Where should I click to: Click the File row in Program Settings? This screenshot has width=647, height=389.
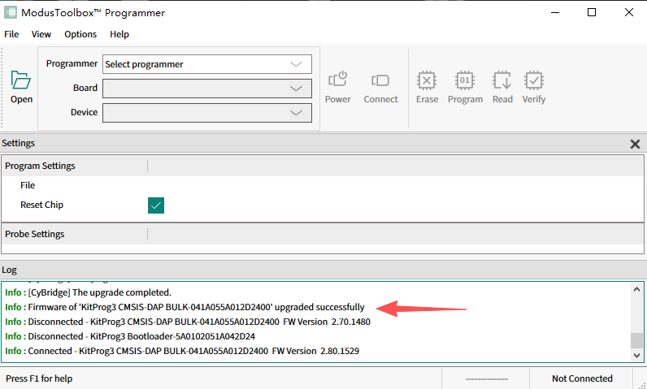click(322, 185)
